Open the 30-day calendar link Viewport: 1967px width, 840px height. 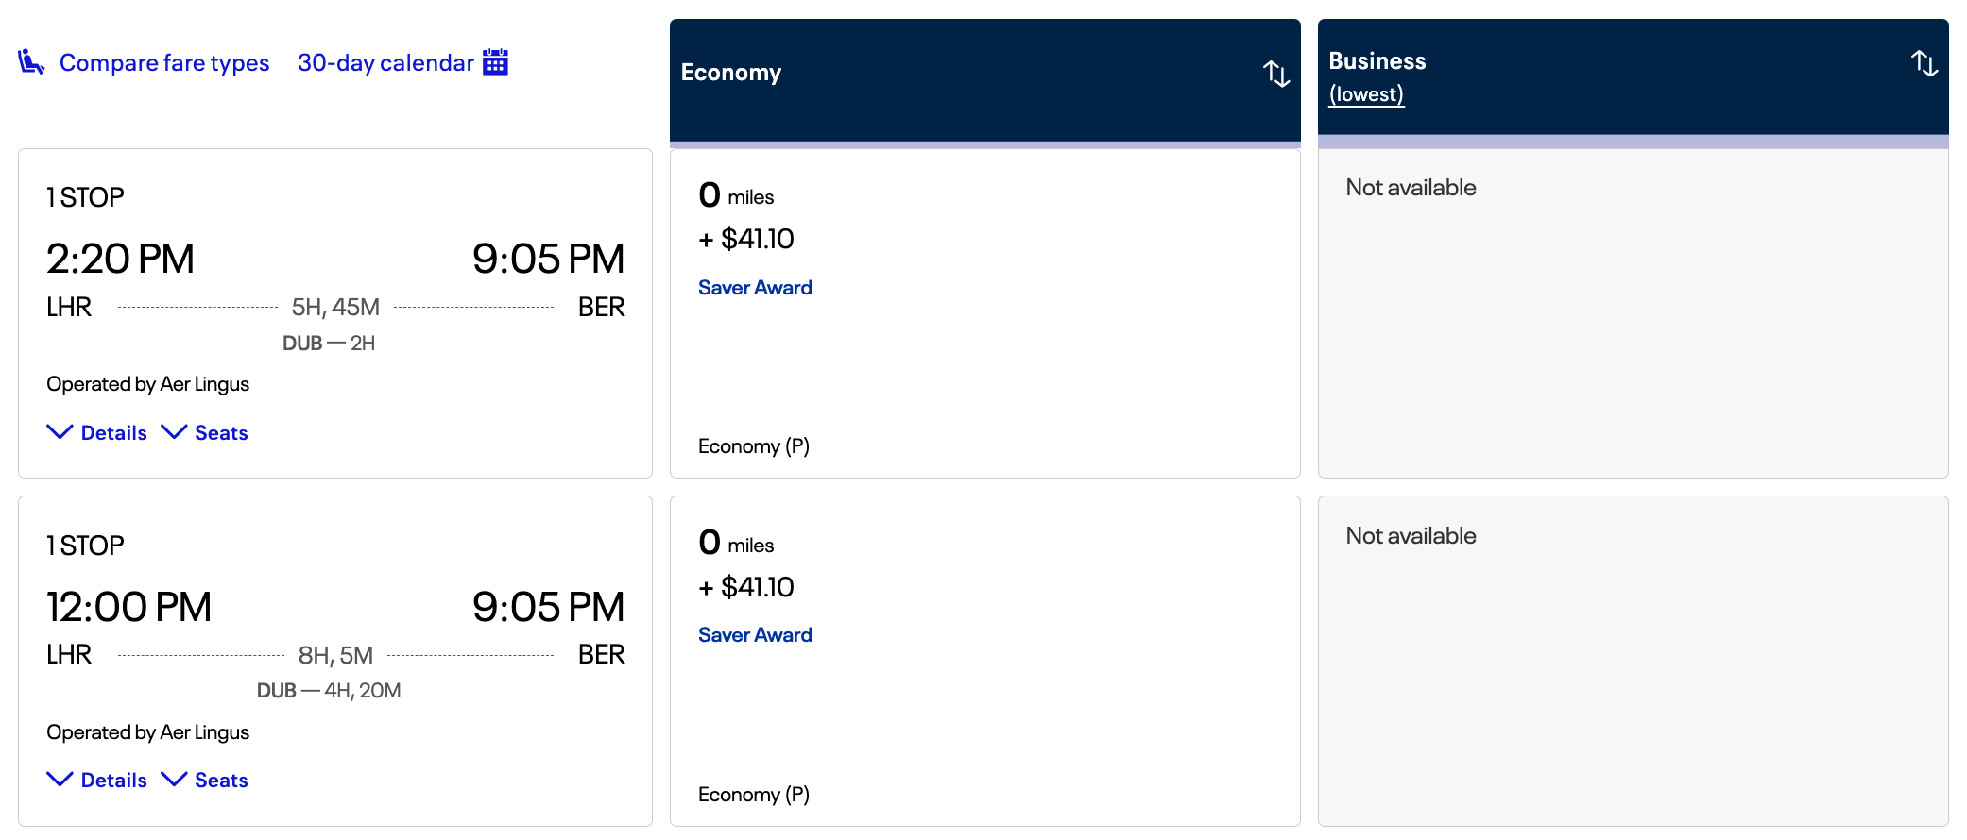[x=385, y=63]
